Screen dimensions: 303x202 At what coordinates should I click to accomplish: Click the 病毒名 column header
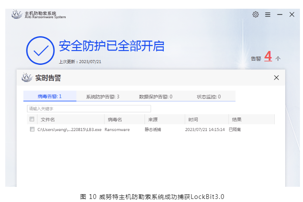point(114,119)
